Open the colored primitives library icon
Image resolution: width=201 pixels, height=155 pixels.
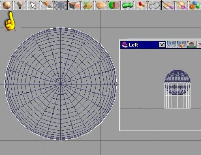195,5
